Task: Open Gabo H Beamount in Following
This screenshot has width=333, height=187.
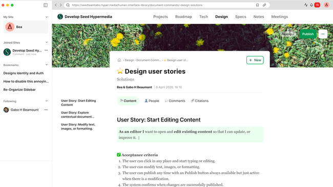Action: 25,110
